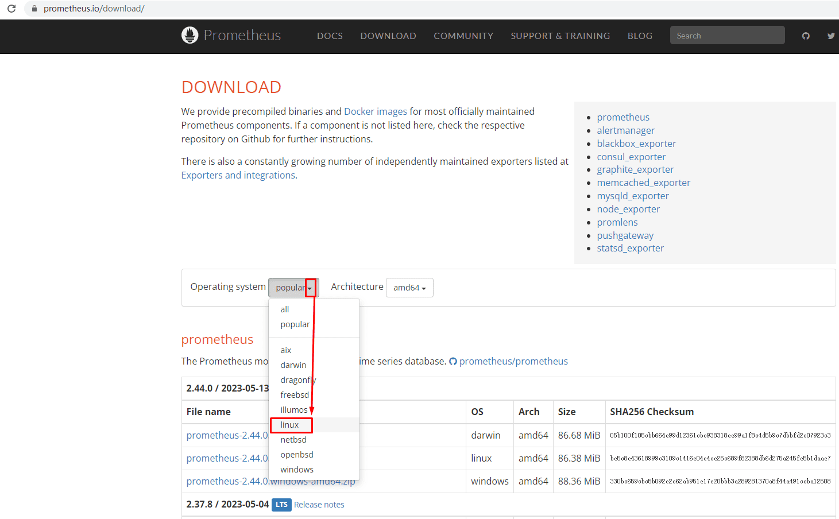Screen dimensions: 839x519
Task: Click the 'prometheus' section heading
Action: [217, 339]
